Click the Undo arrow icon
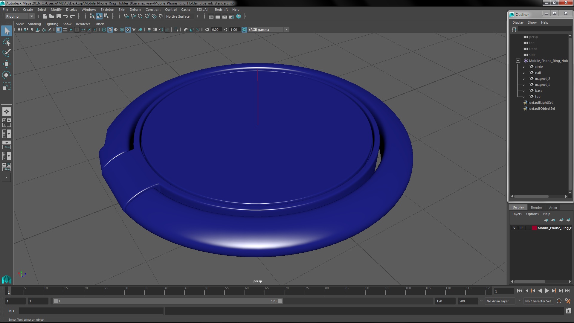The height and width of the screenshot is (323, 574). [65, 16]
